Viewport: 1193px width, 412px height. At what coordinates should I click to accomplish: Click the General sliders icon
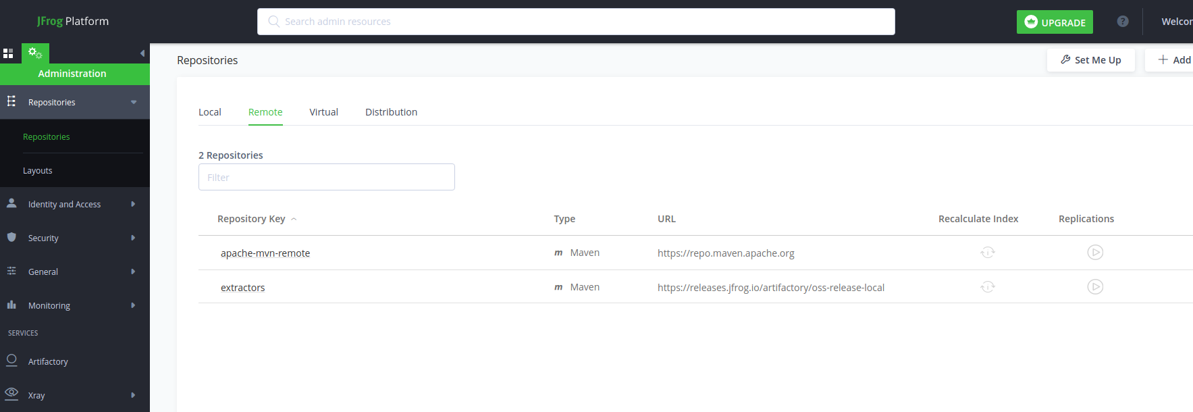coord(11,271)
